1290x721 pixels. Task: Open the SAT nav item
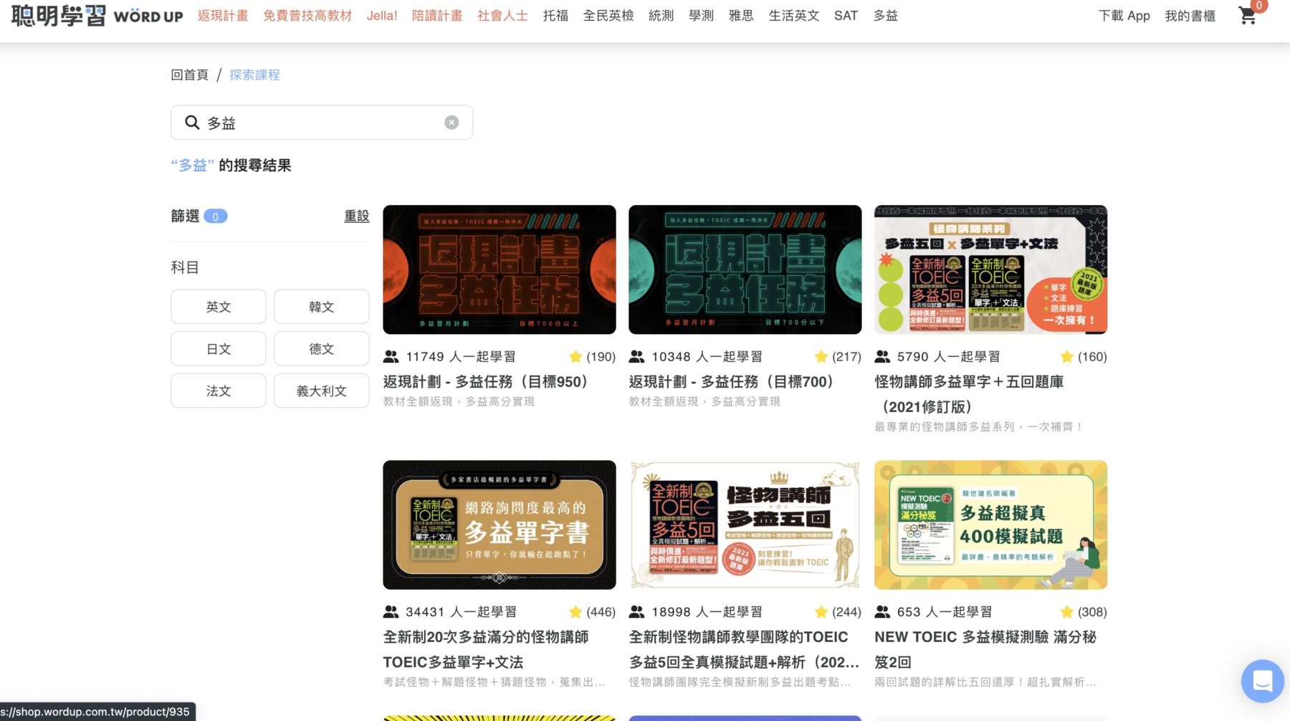click(846, 16)
